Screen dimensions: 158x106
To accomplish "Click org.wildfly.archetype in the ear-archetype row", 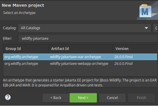I will coord(21,57).
